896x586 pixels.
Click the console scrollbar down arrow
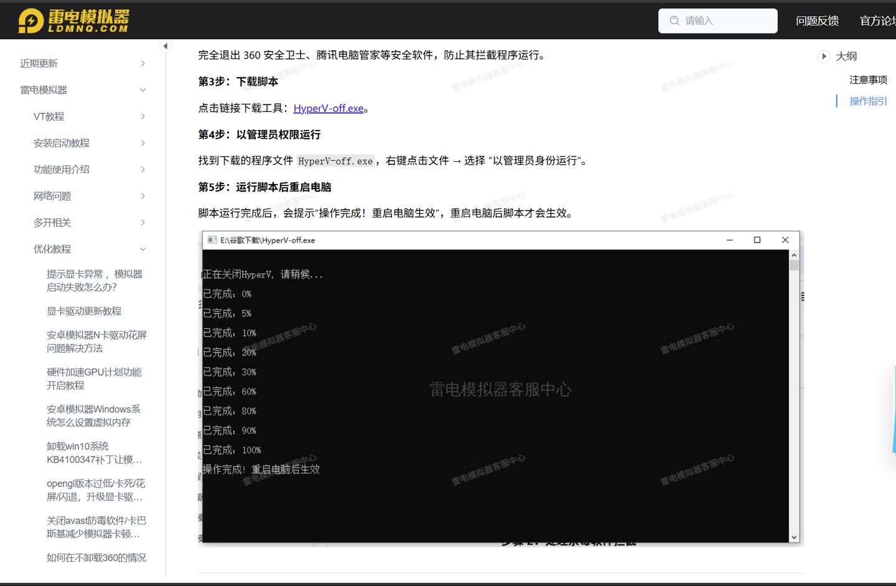(x=794, y=537)
